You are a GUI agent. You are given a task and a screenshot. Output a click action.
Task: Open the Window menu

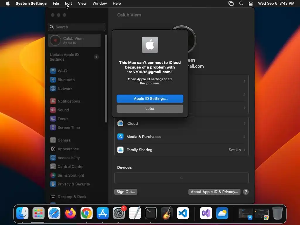[x=100, y=4]
